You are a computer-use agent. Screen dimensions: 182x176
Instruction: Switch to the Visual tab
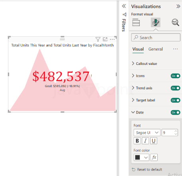pyautogui.click(x=138, y=49)
